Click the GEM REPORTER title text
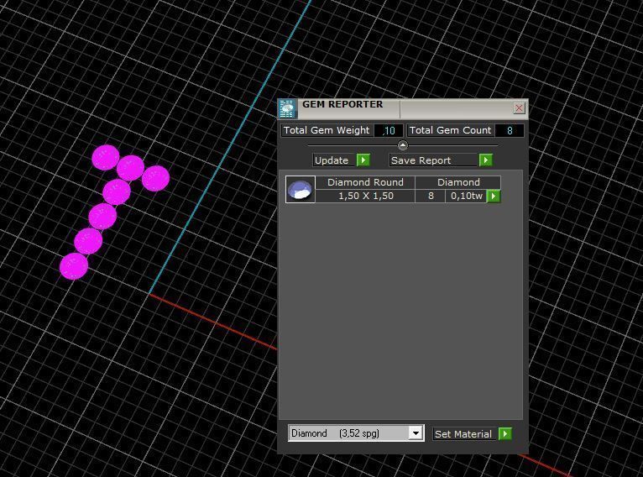Viewport: 643px width, 477px height. 342,104
